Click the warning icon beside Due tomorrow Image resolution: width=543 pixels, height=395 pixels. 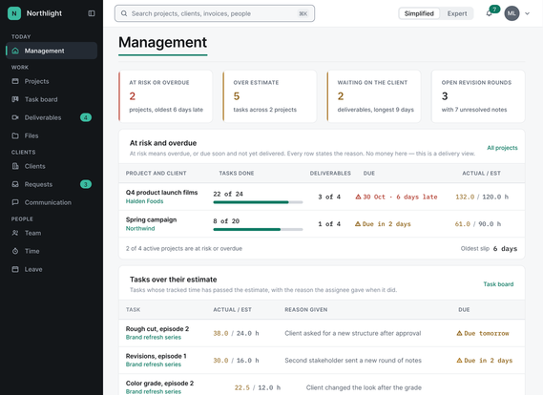click(459, 333)
